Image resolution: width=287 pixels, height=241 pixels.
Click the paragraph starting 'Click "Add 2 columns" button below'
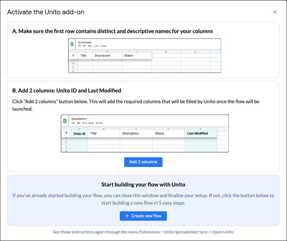pyautogui.click(x=136, y=105)
